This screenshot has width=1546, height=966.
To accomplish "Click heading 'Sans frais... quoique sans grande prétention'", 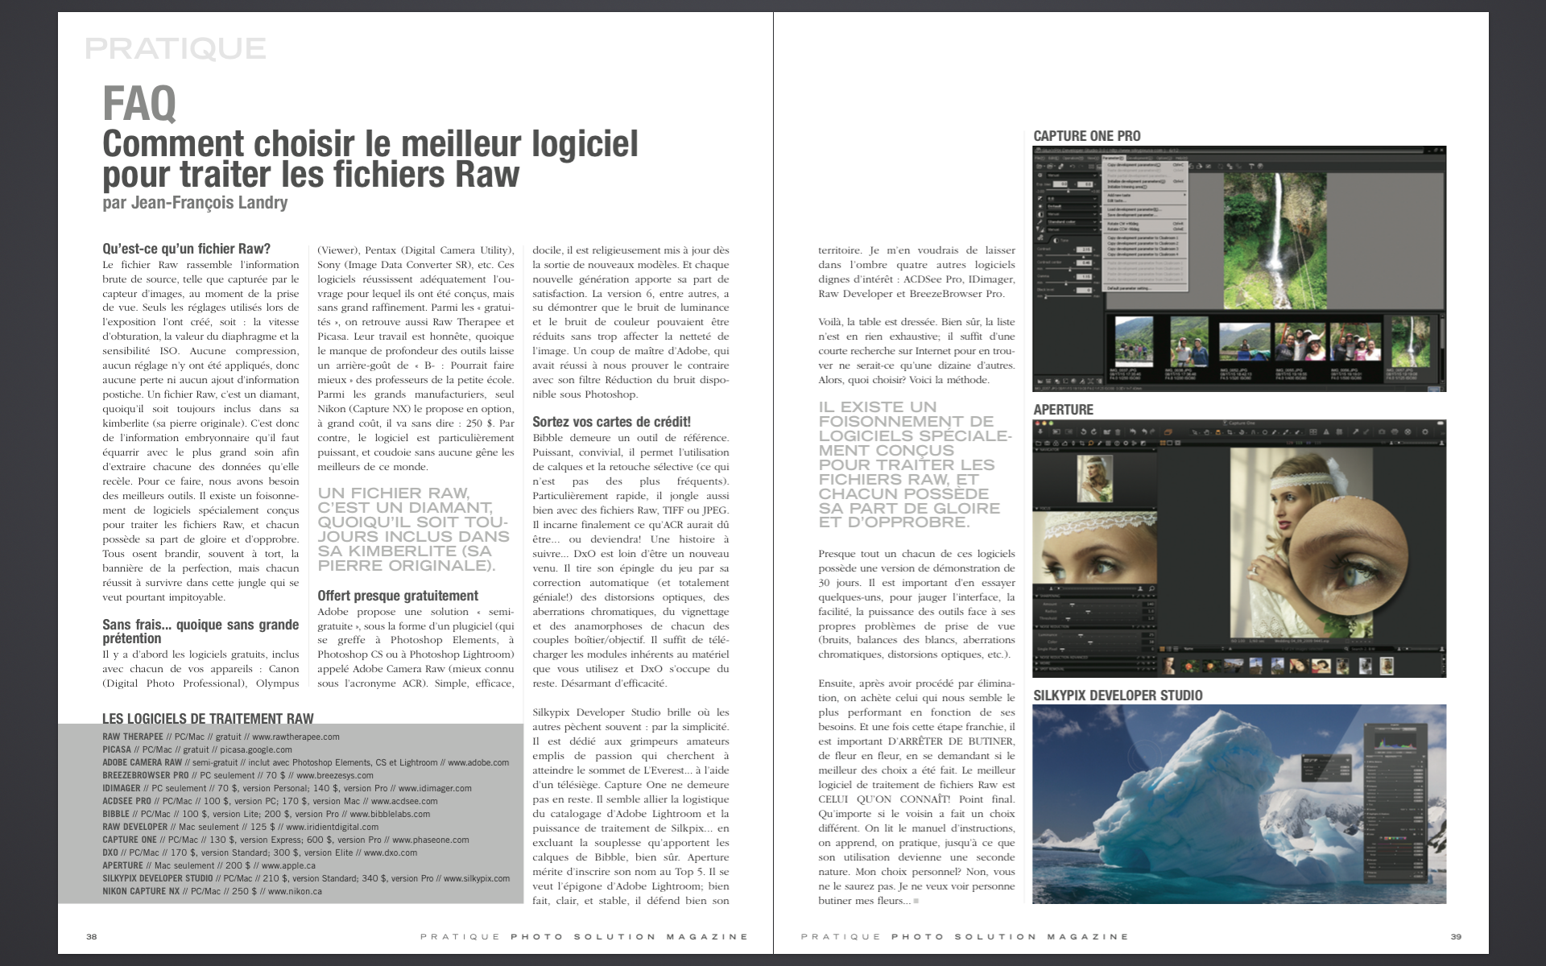I will tap(200, 631).
